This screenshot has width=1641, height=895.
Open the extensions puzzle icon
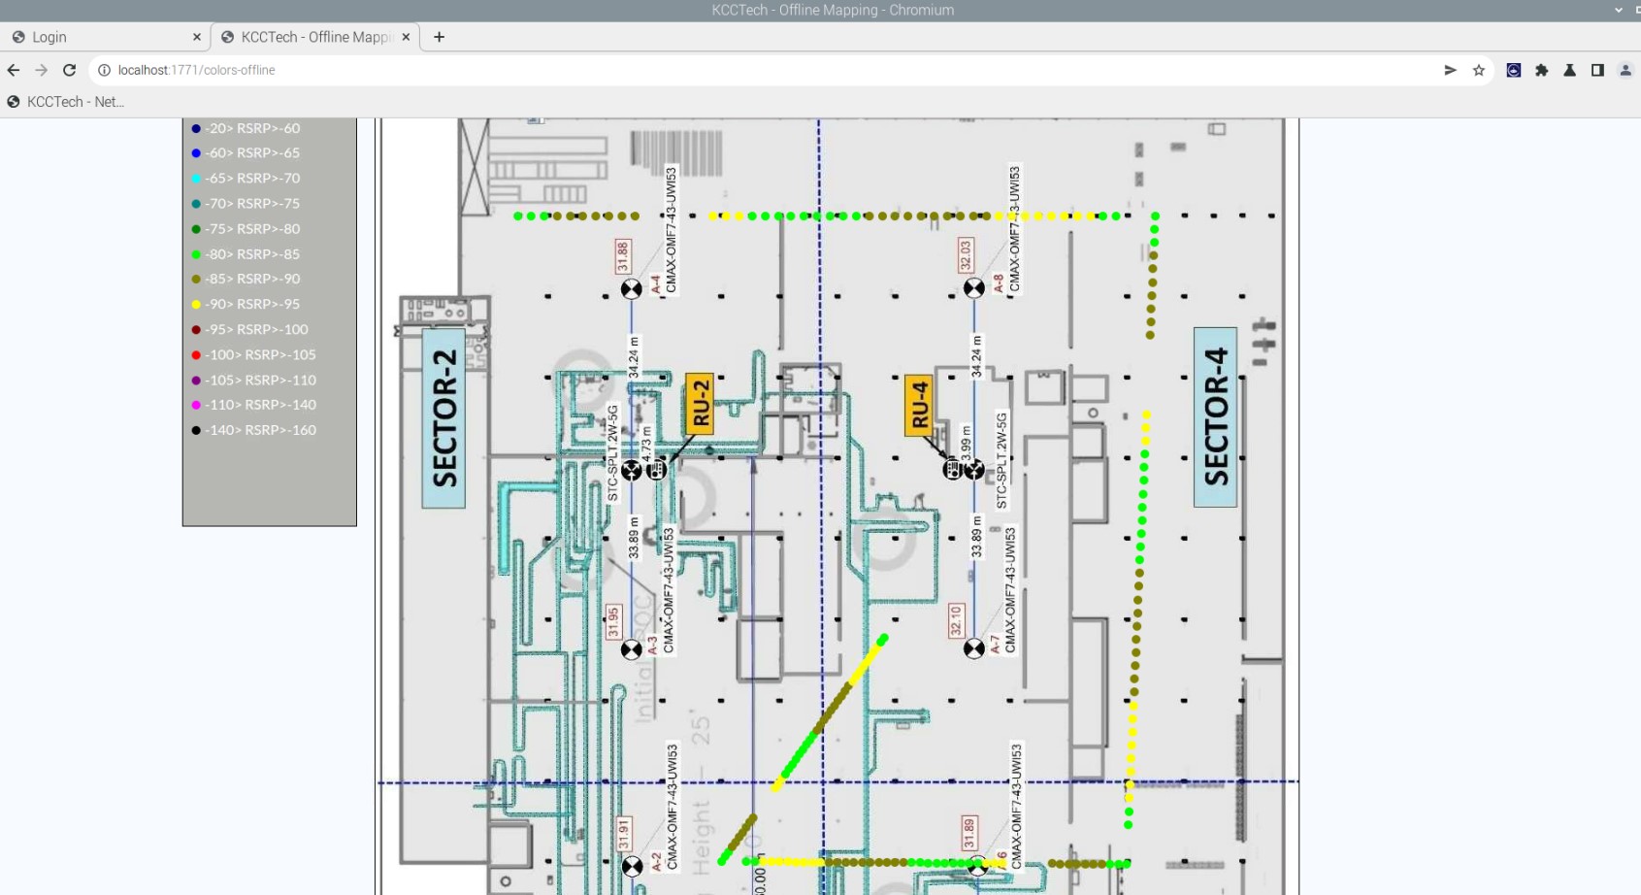1541,70
